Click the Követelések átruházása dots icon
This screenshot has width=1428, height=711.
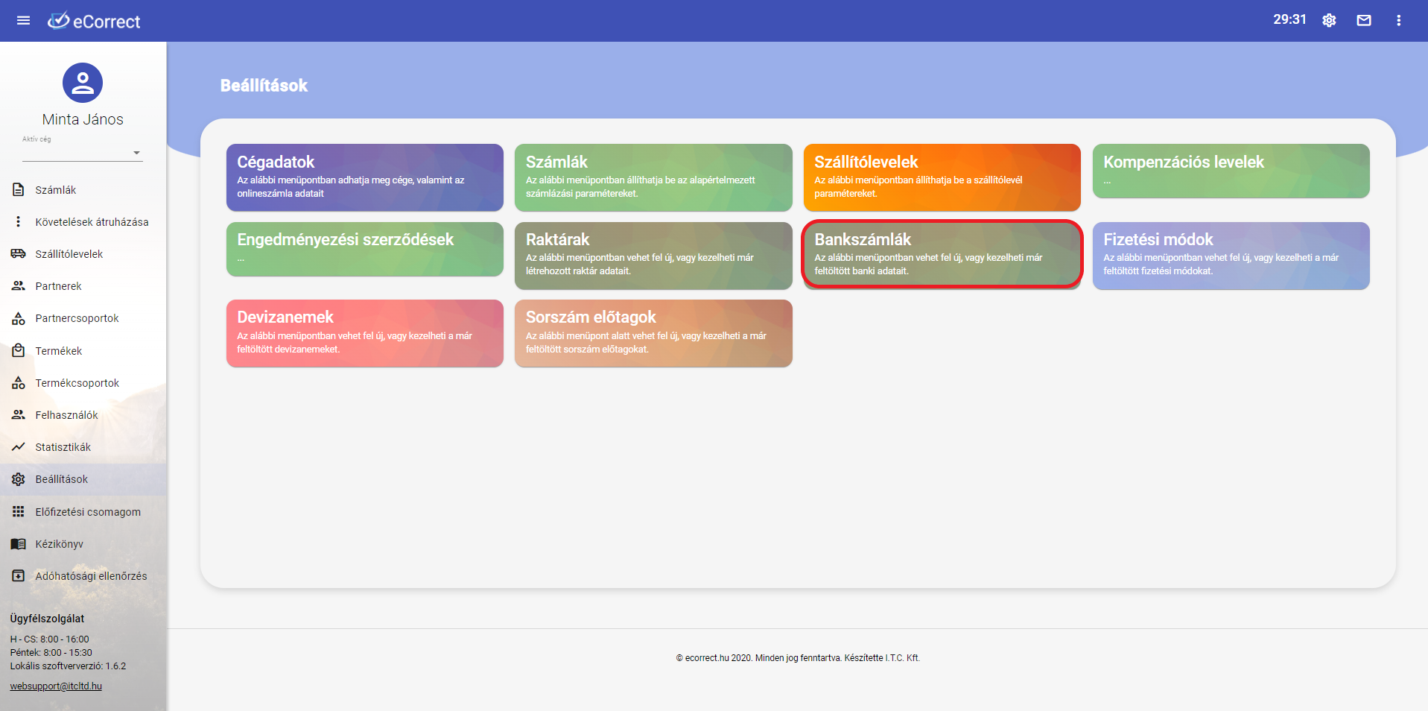tap(19, 222)
